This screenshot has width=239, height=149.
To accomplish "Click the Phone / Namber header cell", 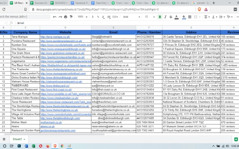I will [149, 32].
